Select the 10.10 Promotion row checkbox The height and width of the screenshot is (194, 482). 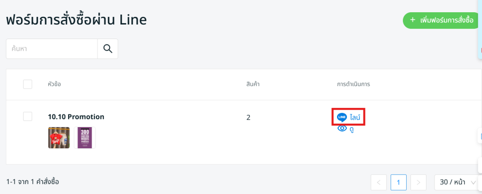(x=28, y=116)
